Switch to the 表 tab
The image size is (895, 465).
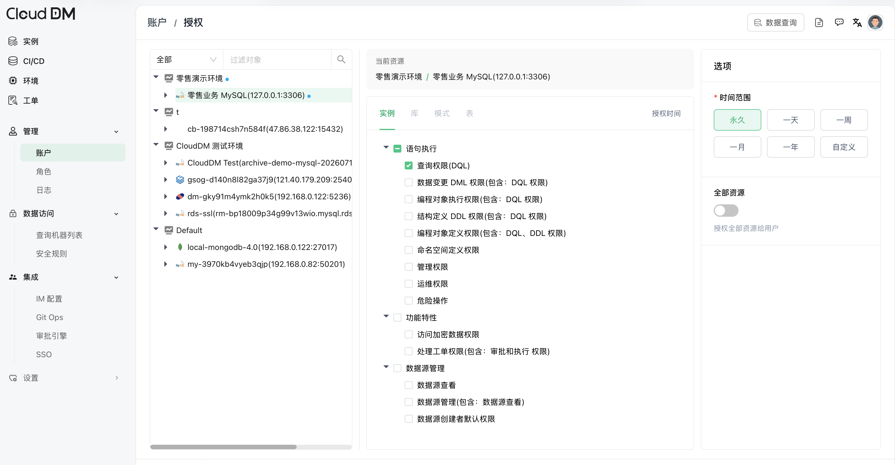pos(469,113)
